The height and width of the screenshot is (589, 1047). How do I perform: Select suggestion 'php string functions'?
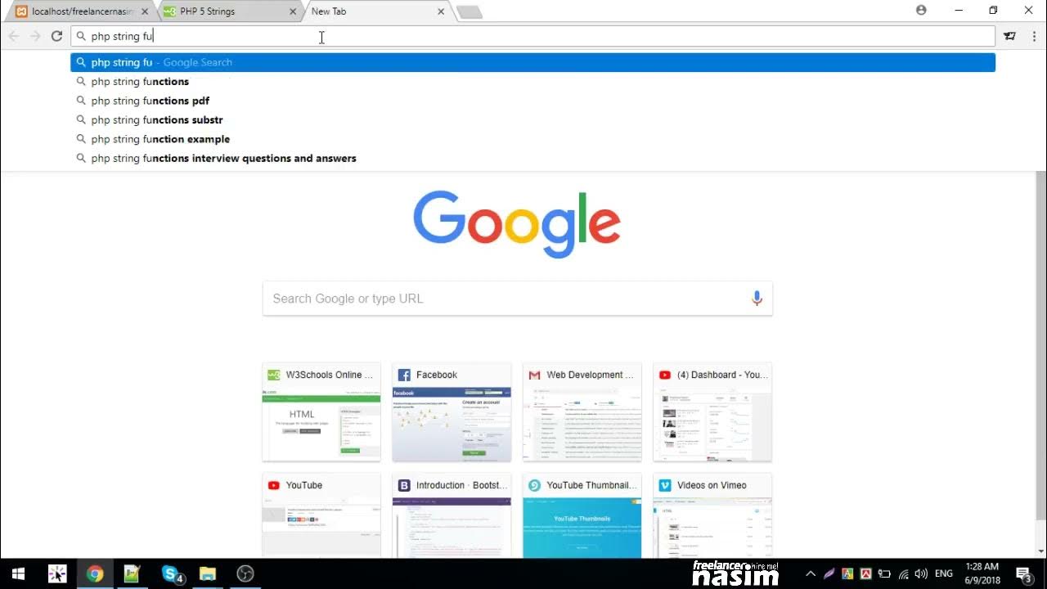coord(532,81)
